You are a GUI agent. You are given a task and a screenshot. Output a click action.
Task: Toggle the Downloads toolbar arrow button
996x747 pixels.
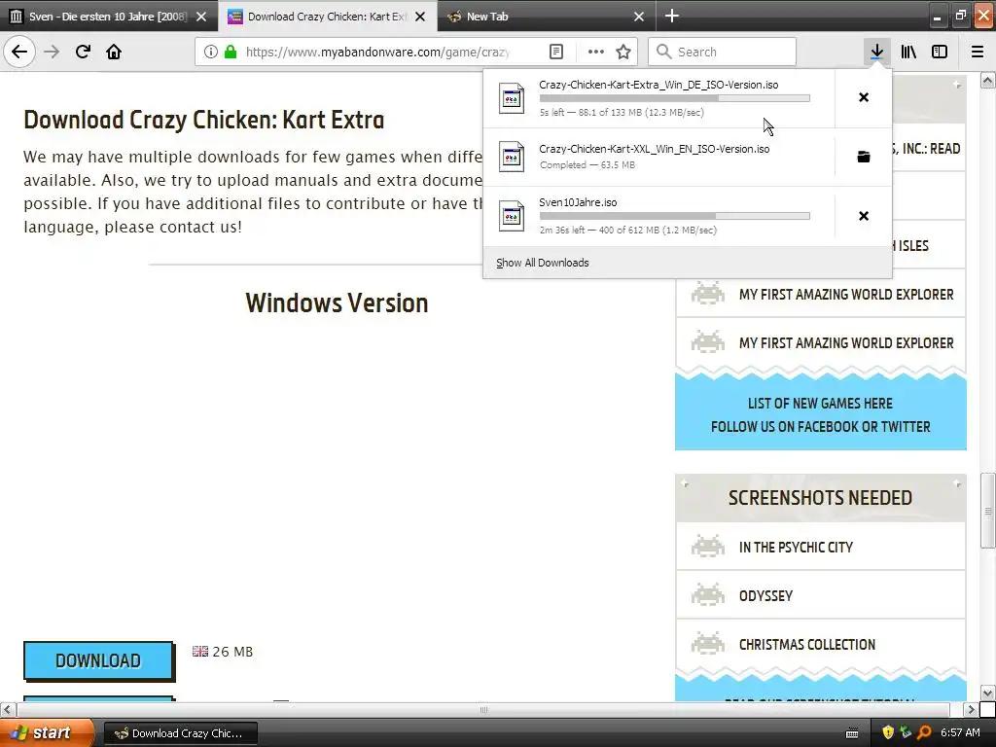tap(876, 52)
